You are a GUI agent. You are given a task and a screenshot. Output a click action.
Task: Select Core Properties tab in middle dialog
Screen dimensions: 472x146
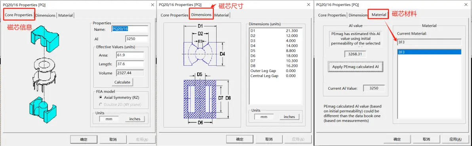pyautogui.click(x=174, y=15)
